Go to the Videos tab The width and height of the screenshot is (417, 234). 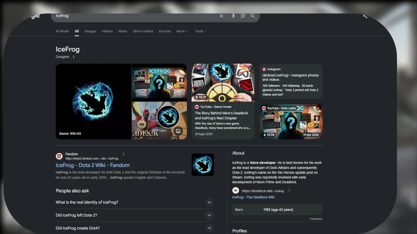107,31
